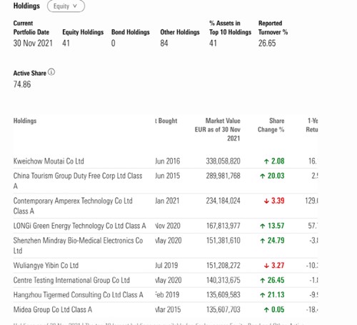Click market value 151,208,272

click(x=223, y=266)
